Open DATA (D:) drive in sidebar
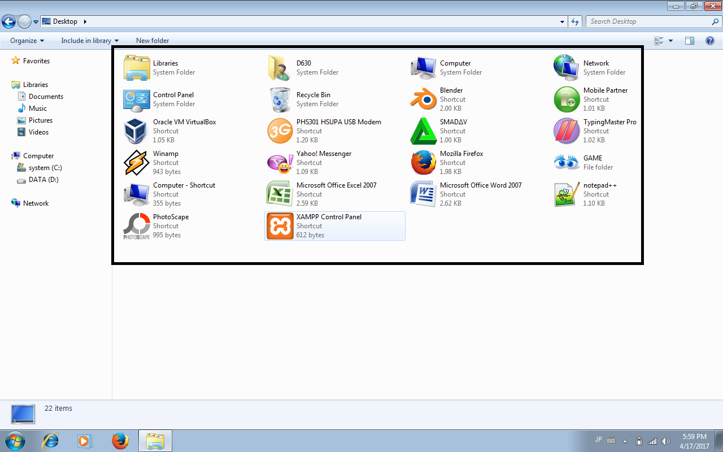723x452 pixels. pos(43,180)
